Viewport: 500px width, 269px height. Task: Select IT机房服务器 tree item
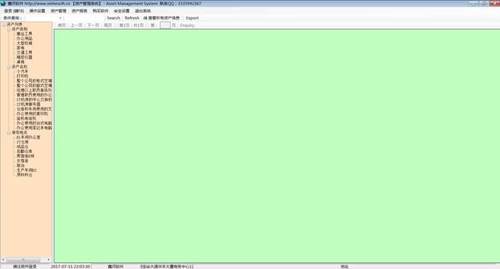(x=28, y=104)
